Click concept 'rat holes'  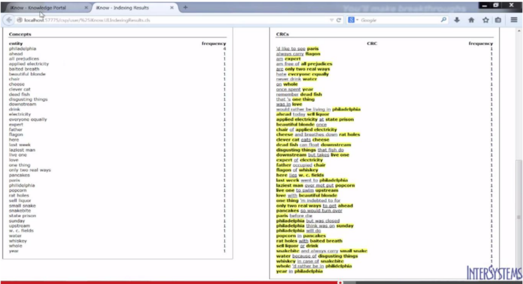click(19, 195)
